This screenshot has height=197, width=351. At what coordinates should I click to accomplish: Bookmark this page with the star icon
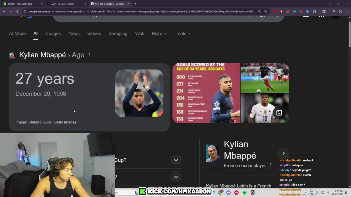[265, 11]
